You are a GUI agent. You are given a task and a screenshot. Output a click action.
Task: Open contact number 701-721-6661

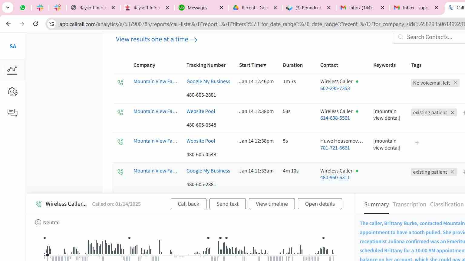pos(335,148)
